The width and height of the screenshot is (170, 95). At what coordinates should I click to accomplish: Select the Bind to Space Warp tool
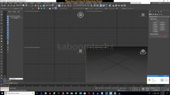[14, 6]
